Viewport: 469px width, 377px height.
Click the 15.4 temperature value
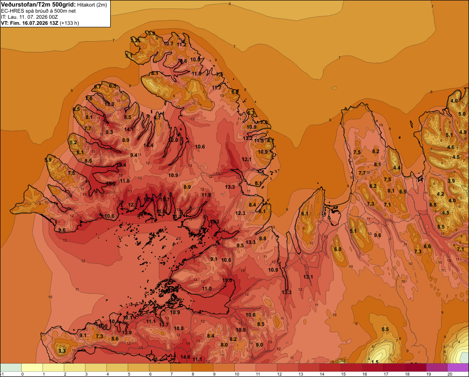pyautogui.click(x=121, y=164)
